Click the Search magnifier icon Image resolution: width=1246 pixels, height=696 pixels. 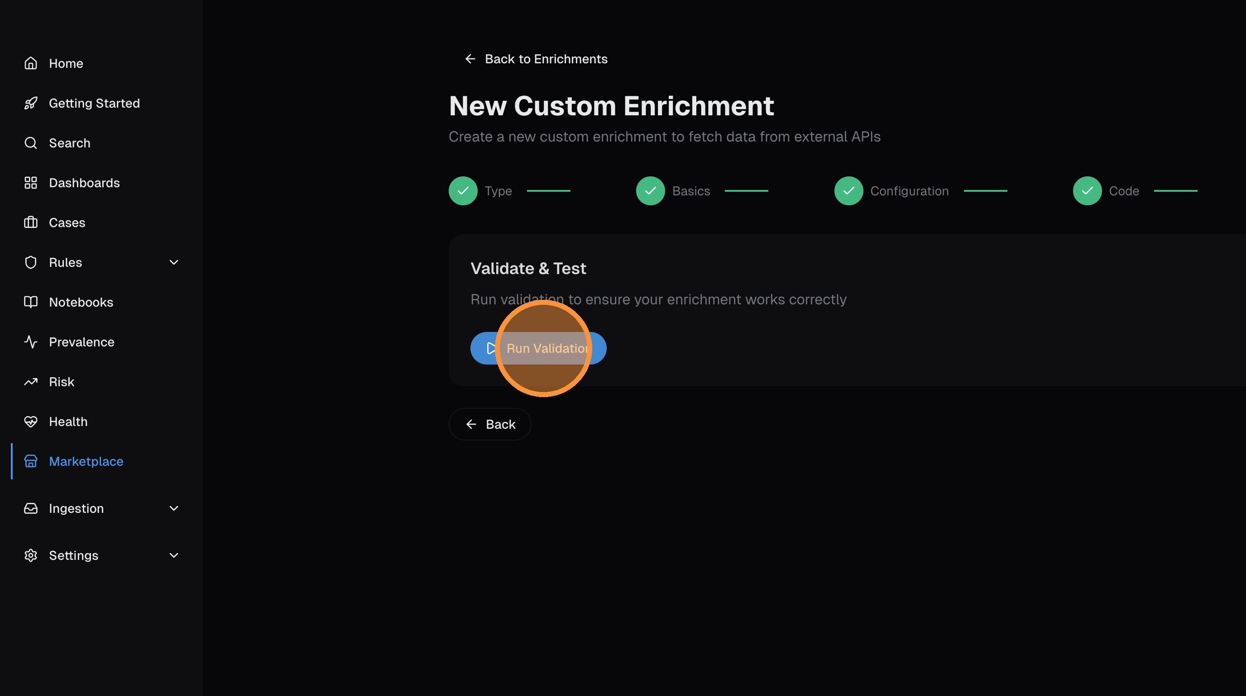(x=30, y=143)
